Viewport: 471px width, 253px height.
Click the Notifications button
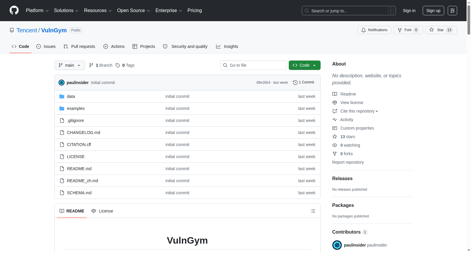coord(374,30)
